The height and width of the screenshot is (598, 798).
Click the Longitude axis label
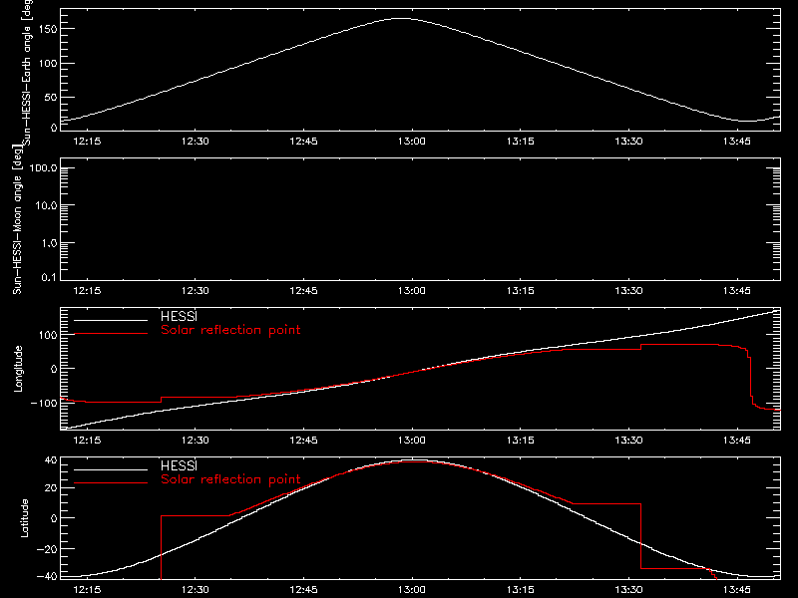tap(18, 369)
